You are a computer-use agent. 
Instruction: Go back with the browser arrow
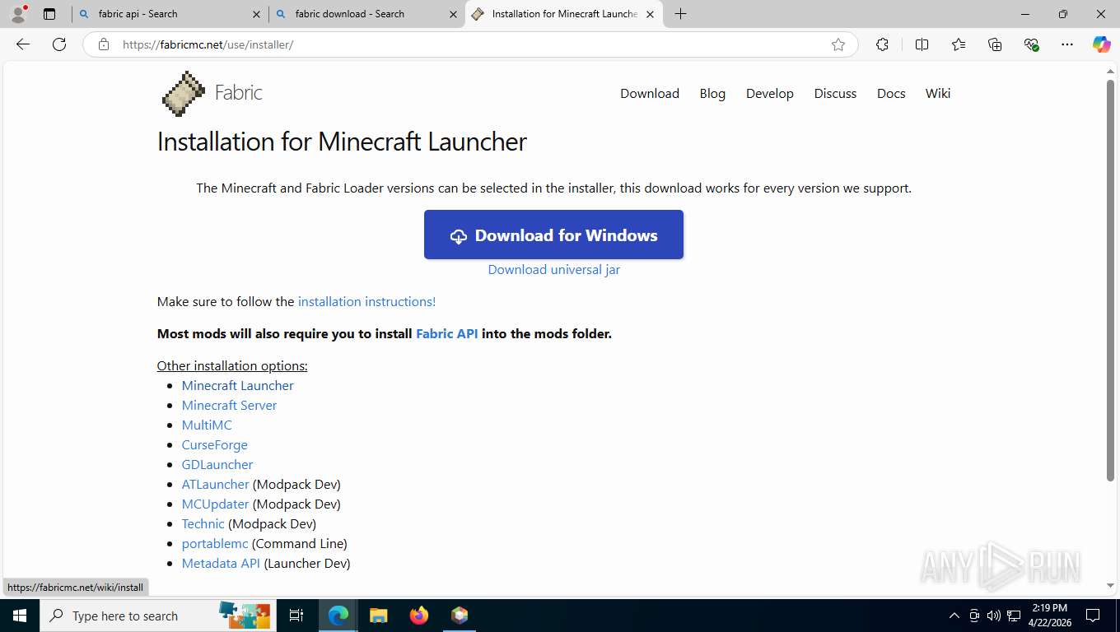click(23, 44)
